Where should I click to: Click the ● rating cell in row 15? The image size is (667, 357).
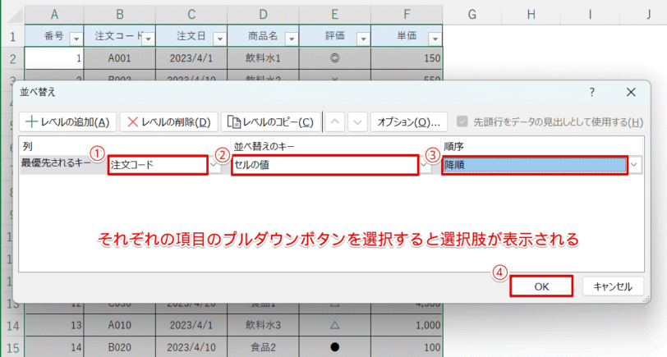[x=335, y=348]
